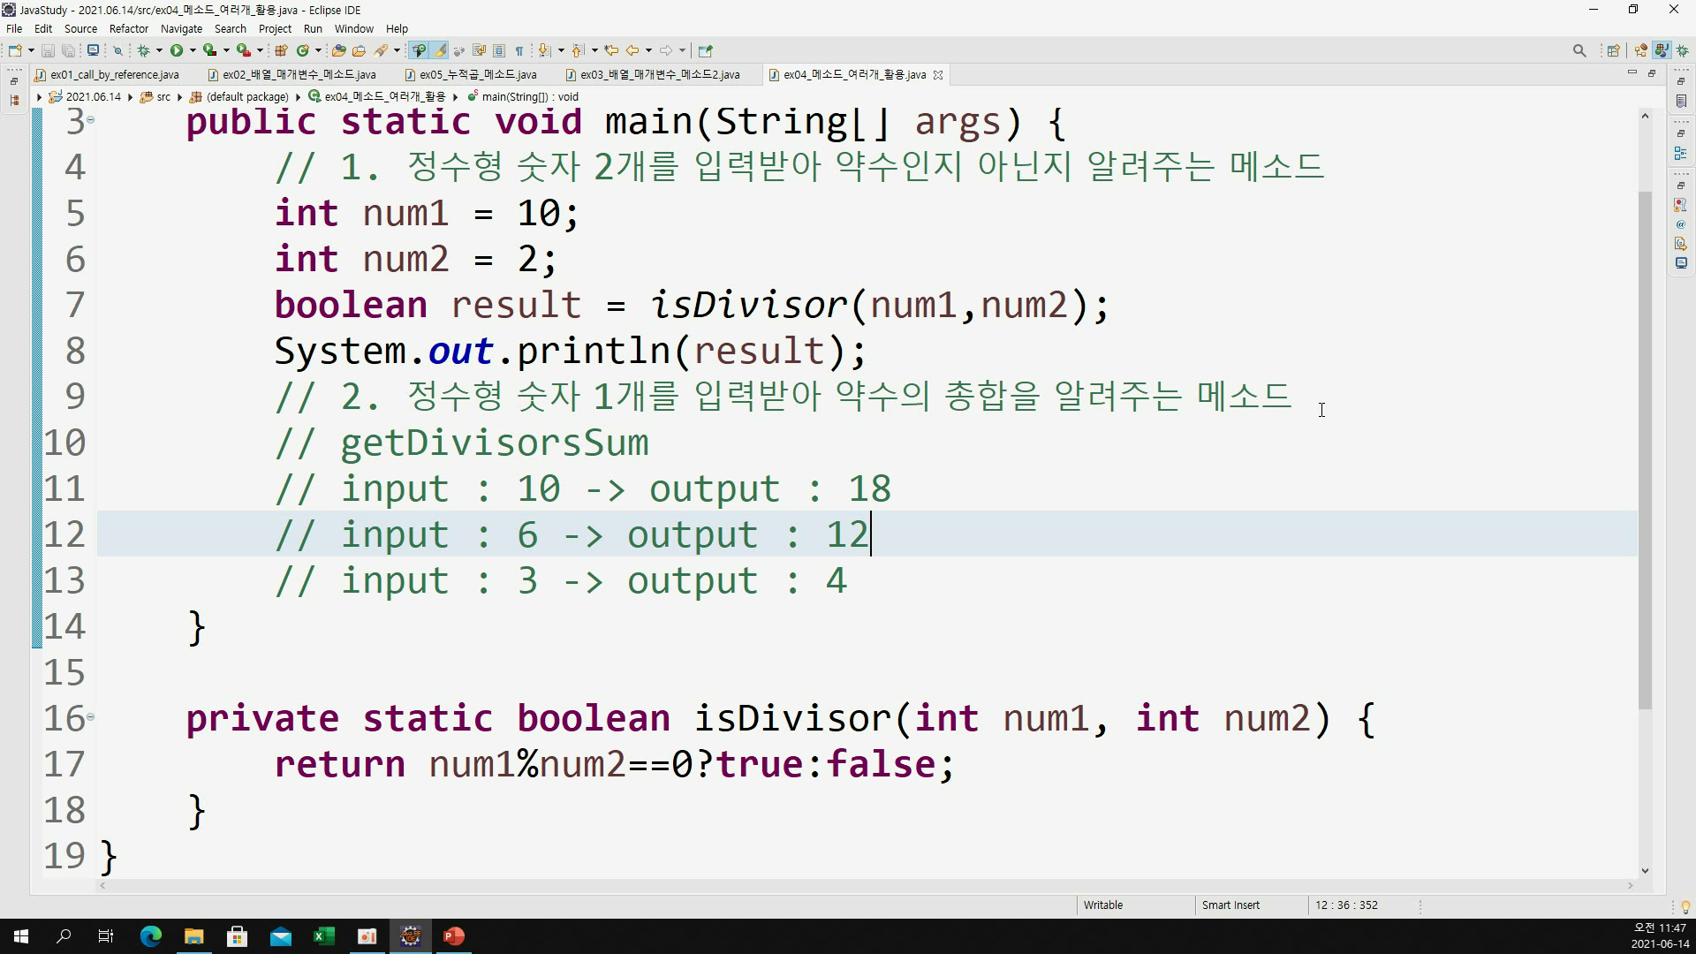Viewport: 1696px width, 954px height.
Task: Click the New Java Package icon
Action: tap(282, 50)
